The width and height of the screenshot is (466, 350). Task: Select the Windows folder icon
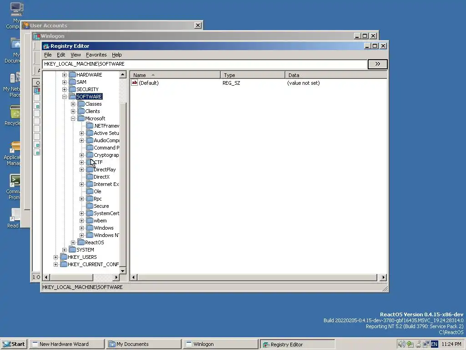[90, 228]
